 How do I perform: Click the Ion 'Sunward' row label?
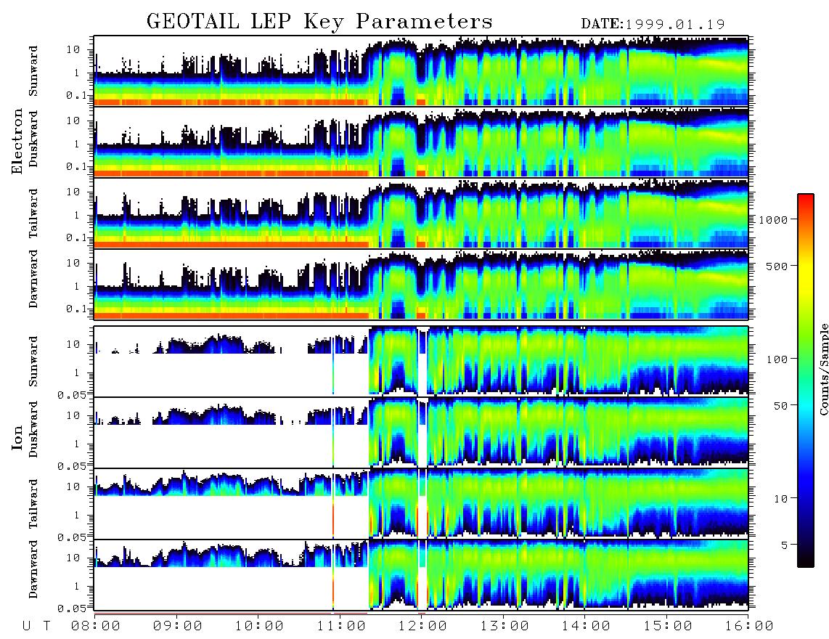[x=33, y=361]
